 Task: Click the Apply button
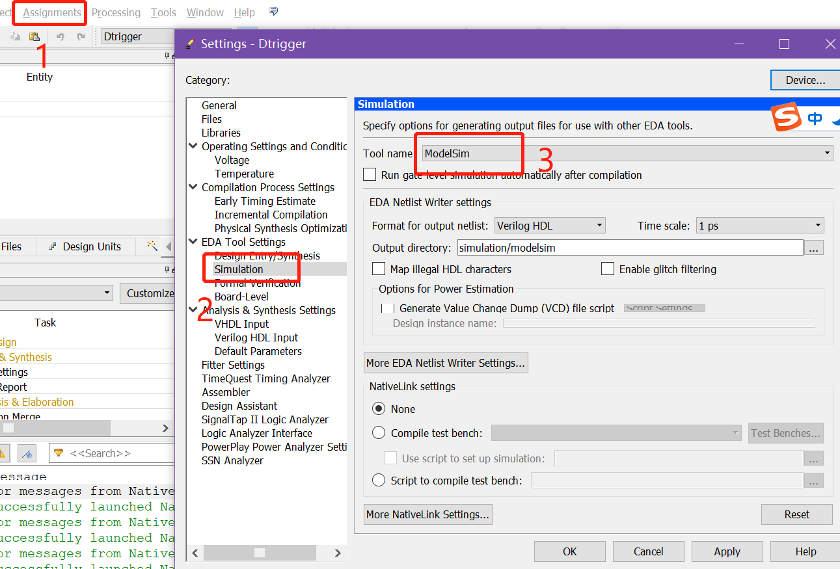coord(727,551)
